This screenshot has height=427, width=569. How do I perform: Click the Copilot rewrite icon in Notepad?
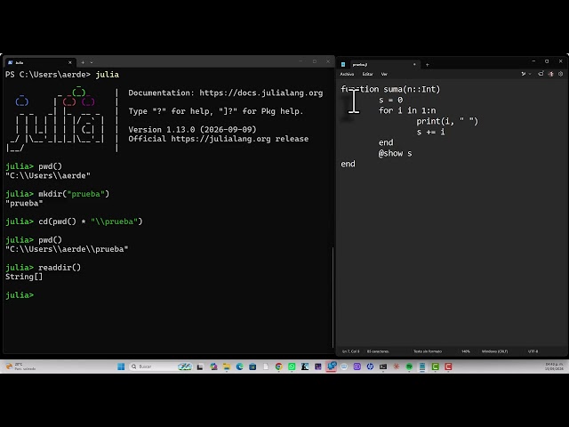(x=524, y=74)
